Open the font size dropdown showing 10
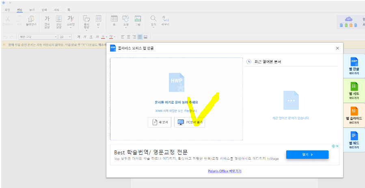The height and width of the screenshot is (188, 365). [65, 37]
